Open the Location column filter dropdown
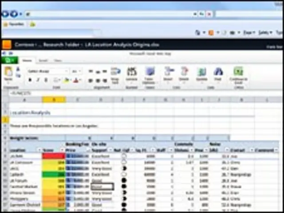Image resolution: width=284 pixels, height=213 pixels. [39, 150]
